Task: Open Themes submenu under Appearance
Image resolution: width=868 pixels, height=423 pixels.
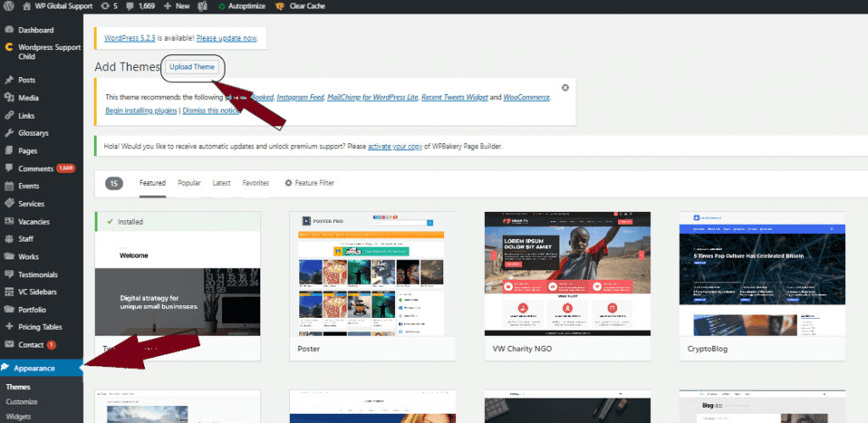Action: point(19,387)
